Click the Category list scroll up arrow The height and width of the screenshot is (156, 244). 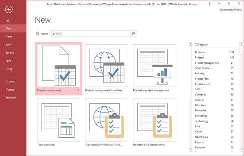(241, 44)
